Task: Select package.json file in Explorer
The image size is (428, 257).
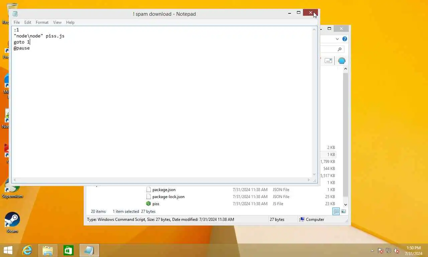Action: click(164, 190)
